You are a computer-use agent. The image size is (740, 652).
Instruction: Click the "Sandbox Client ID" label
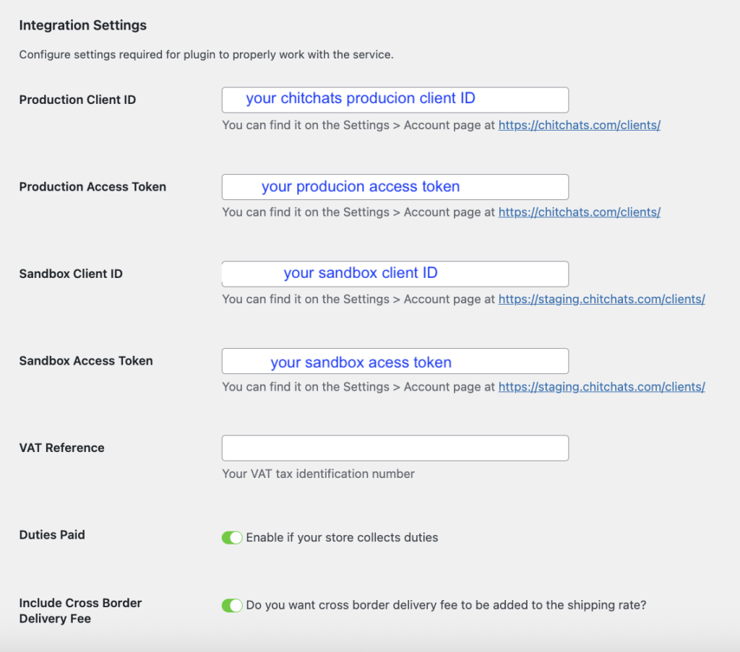point(71,274)
